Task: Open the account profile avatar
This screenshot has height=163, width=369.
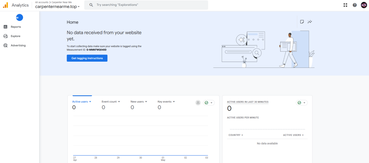Action: (x=364, y=5)
